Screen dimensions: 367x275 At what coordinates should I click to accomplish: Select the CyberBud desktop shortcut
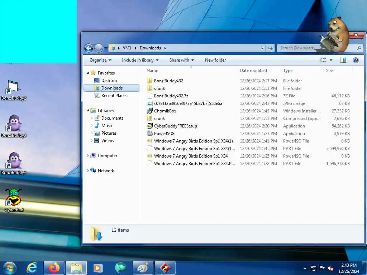coord(14,201)
